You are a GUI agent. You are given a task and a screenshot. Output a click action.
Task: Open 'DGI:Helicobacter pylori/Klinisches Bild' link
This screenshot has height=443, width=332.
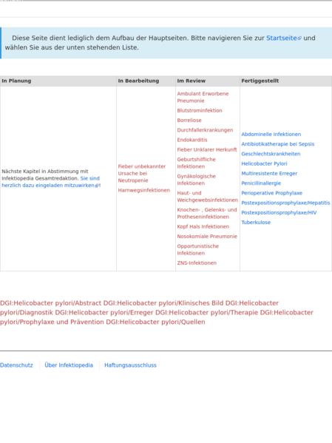tap(163, 303)
